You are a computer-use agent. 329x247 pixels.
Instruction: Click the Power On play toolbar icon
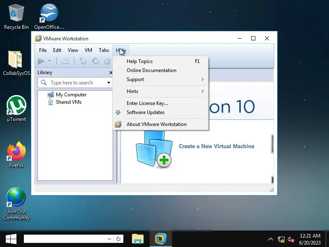(41, 61)
